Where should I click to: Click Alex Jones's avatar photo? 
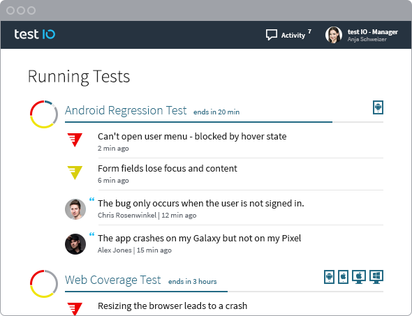pyautogui.click(x=75, y=244)
